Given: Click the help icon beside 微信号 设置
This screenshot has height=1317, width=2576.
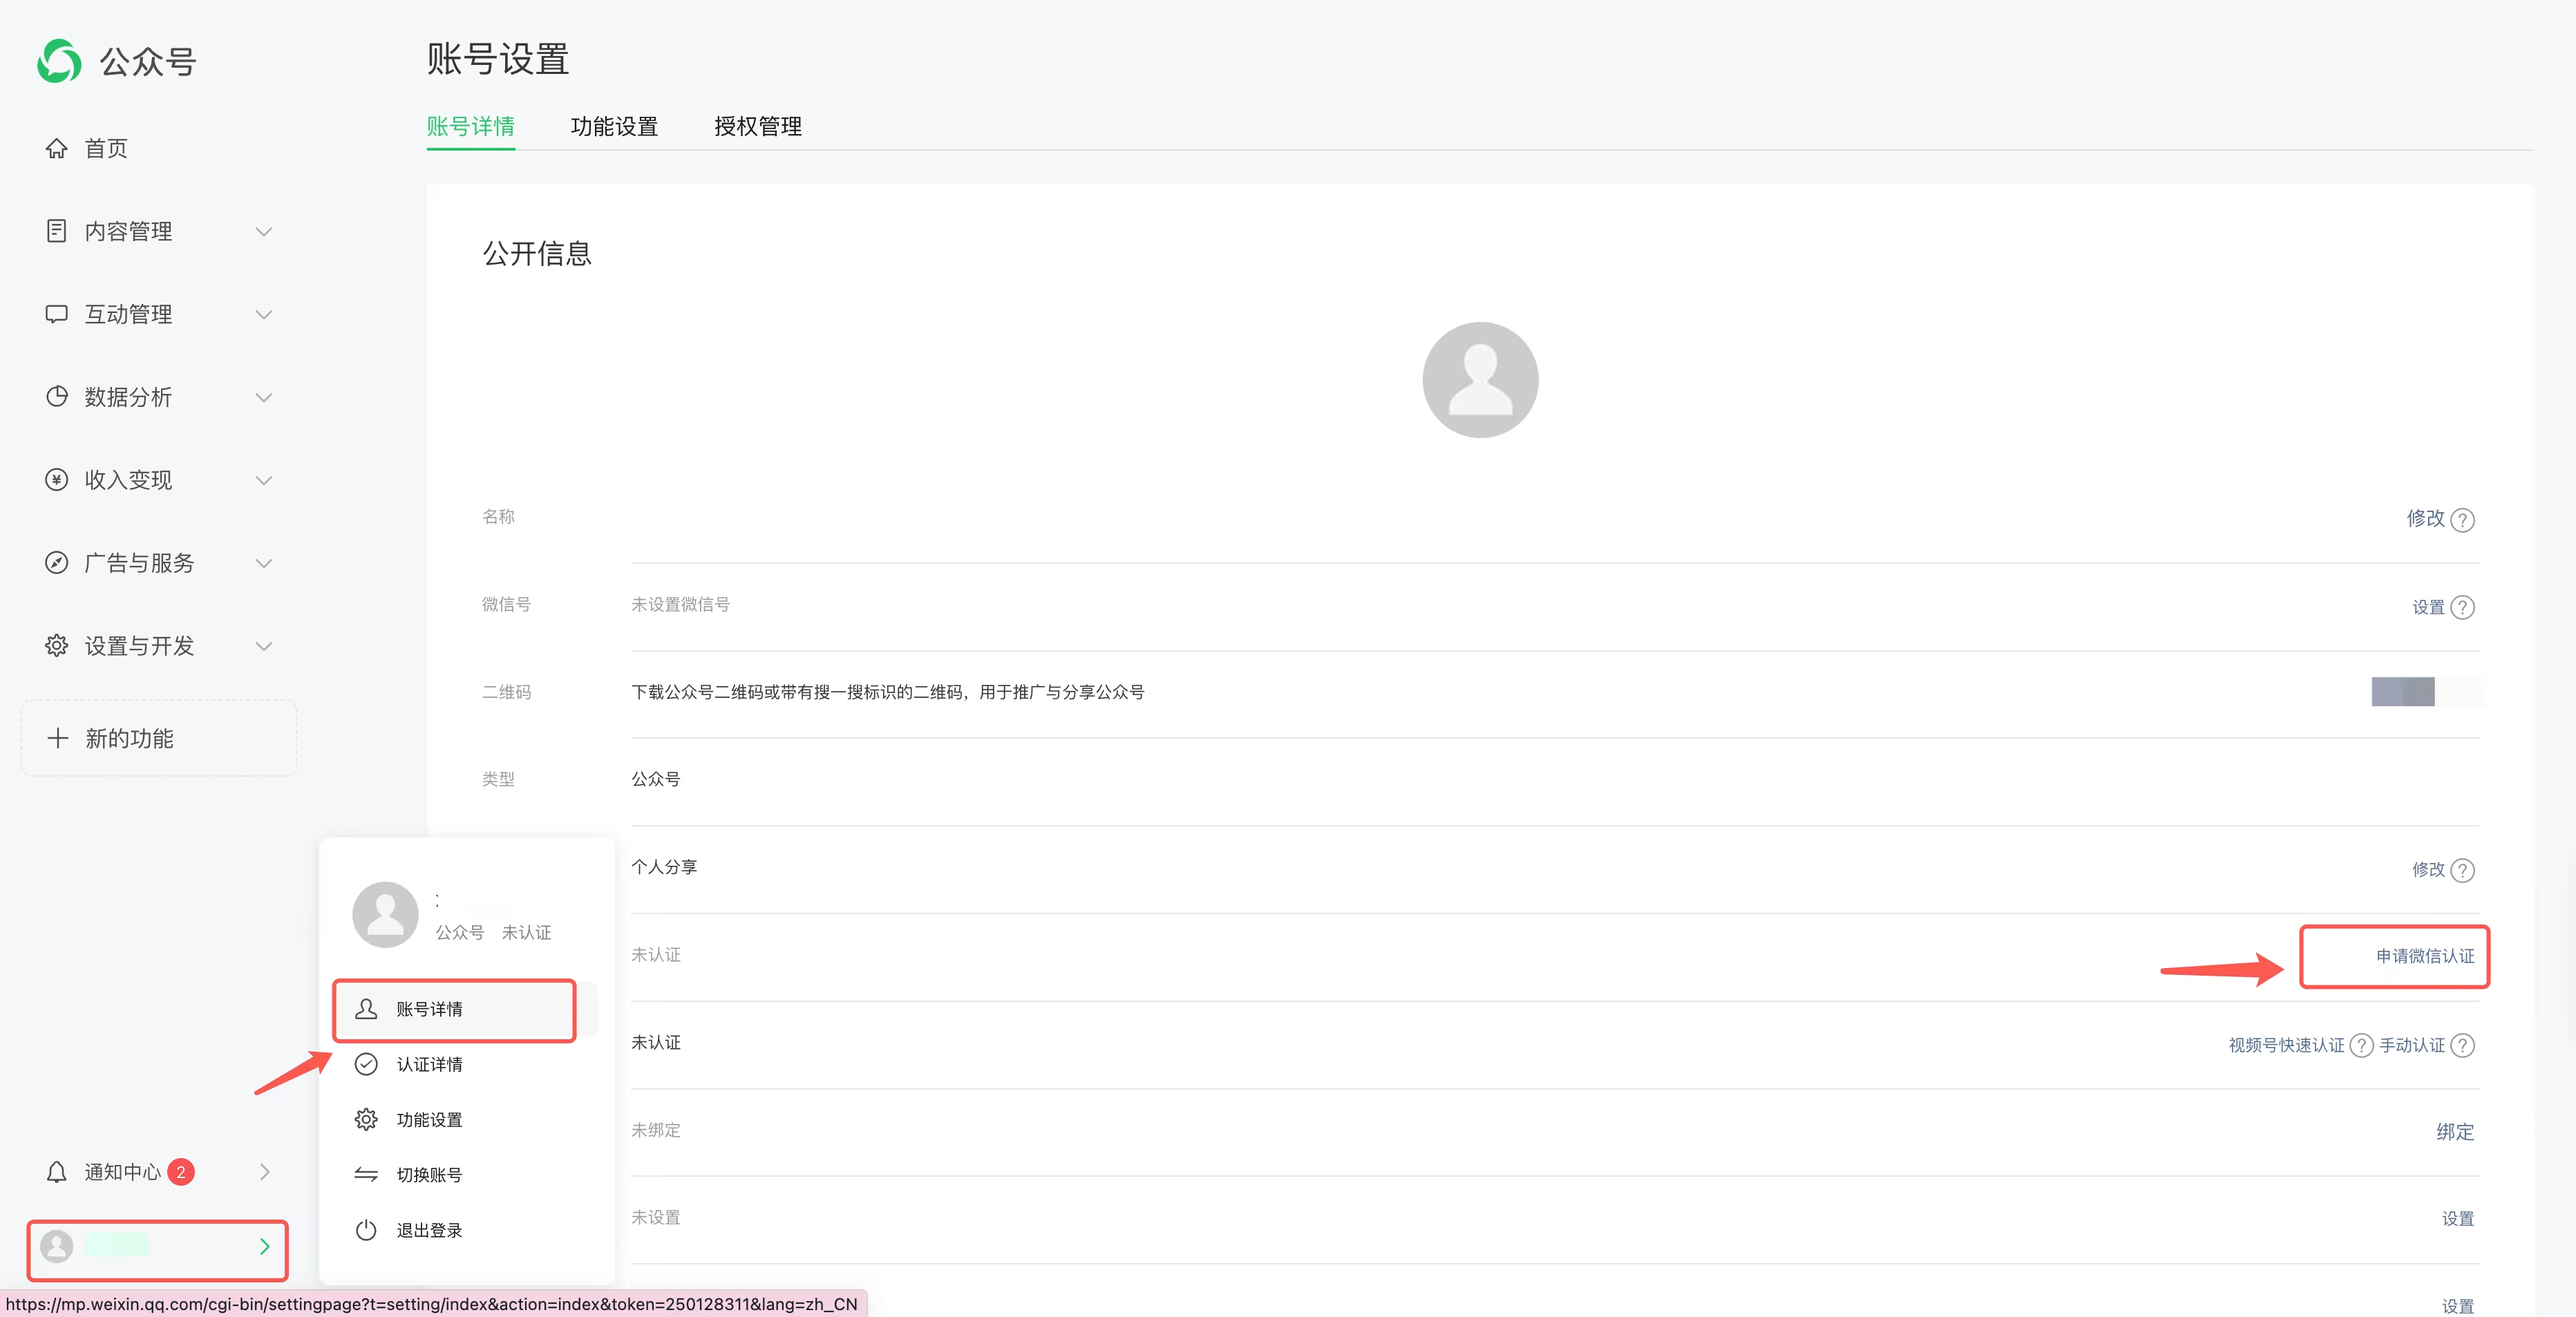Looking at the screenshot, I should click(x=2462, y=607).
